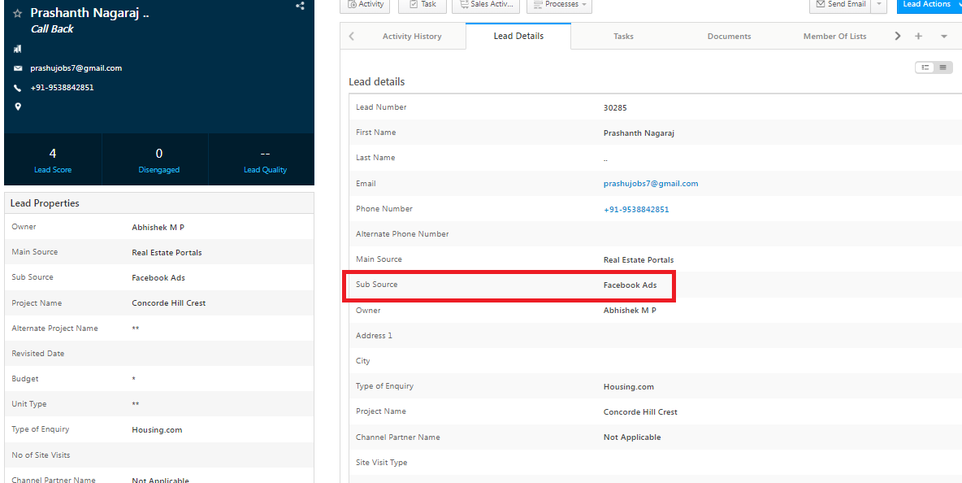
Task: Open the Documents tab
Action: click(729, 37)
